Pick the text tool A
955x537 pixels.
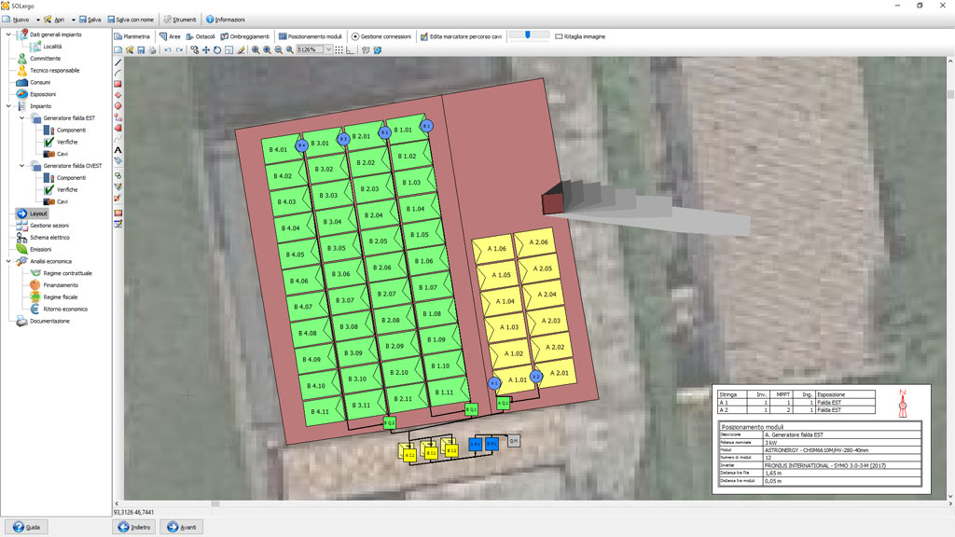coord(118,149)
